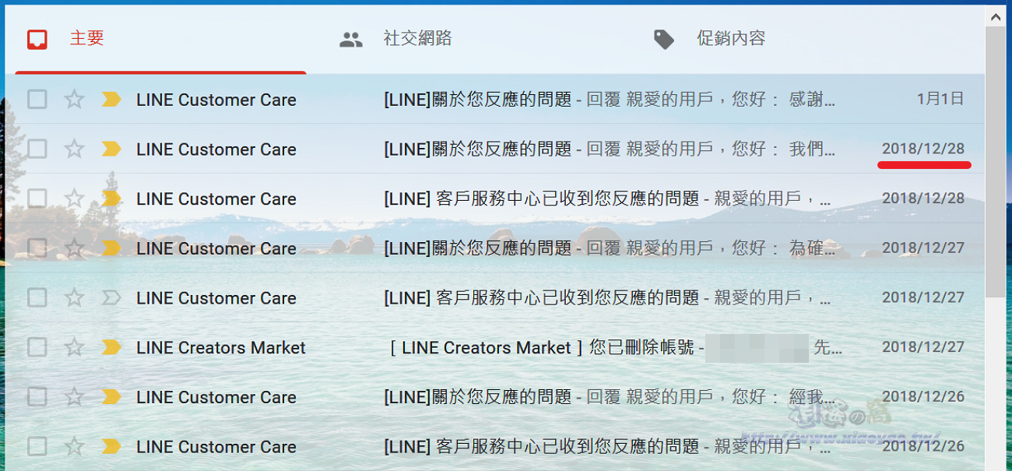Click importance marker on first 客戶服務中心 email

111,198
